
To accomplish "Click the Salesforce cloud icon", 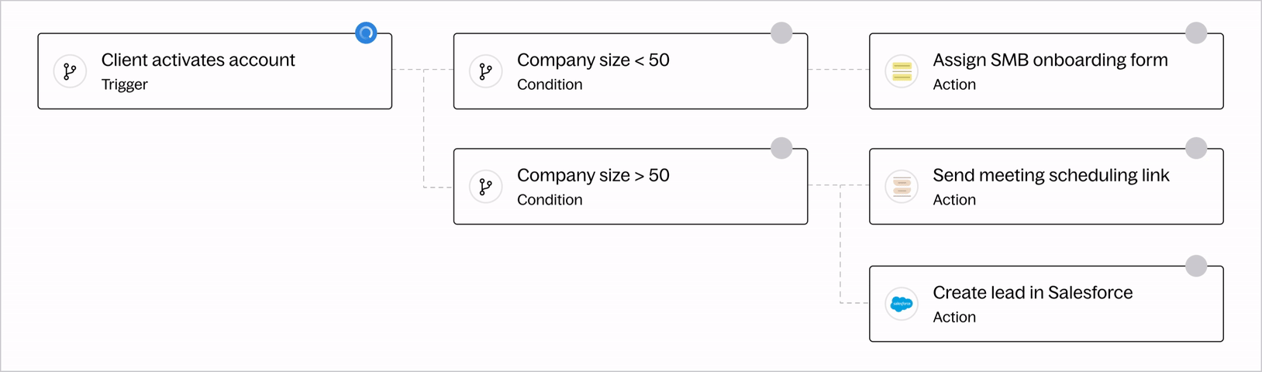I will [x=902, y=304].
